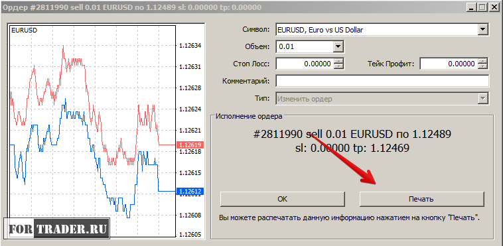This screenshot has width=503, height=246.
Task: Click the hint text about кнопку Печать
Action: (x=349, y=217)
